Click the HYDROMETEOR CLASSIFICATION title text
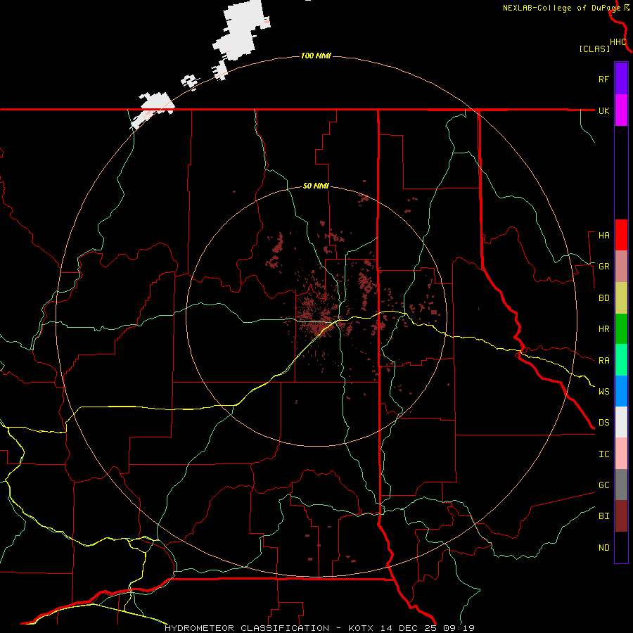 [x=247, y=628]
